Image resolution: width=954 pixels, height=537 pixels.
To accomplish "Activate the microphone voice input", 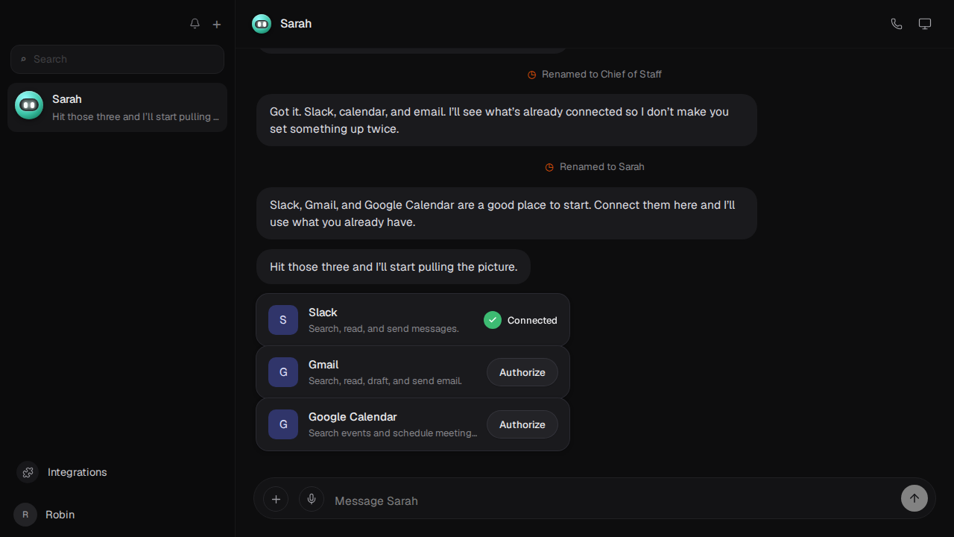I will point(312,499).
